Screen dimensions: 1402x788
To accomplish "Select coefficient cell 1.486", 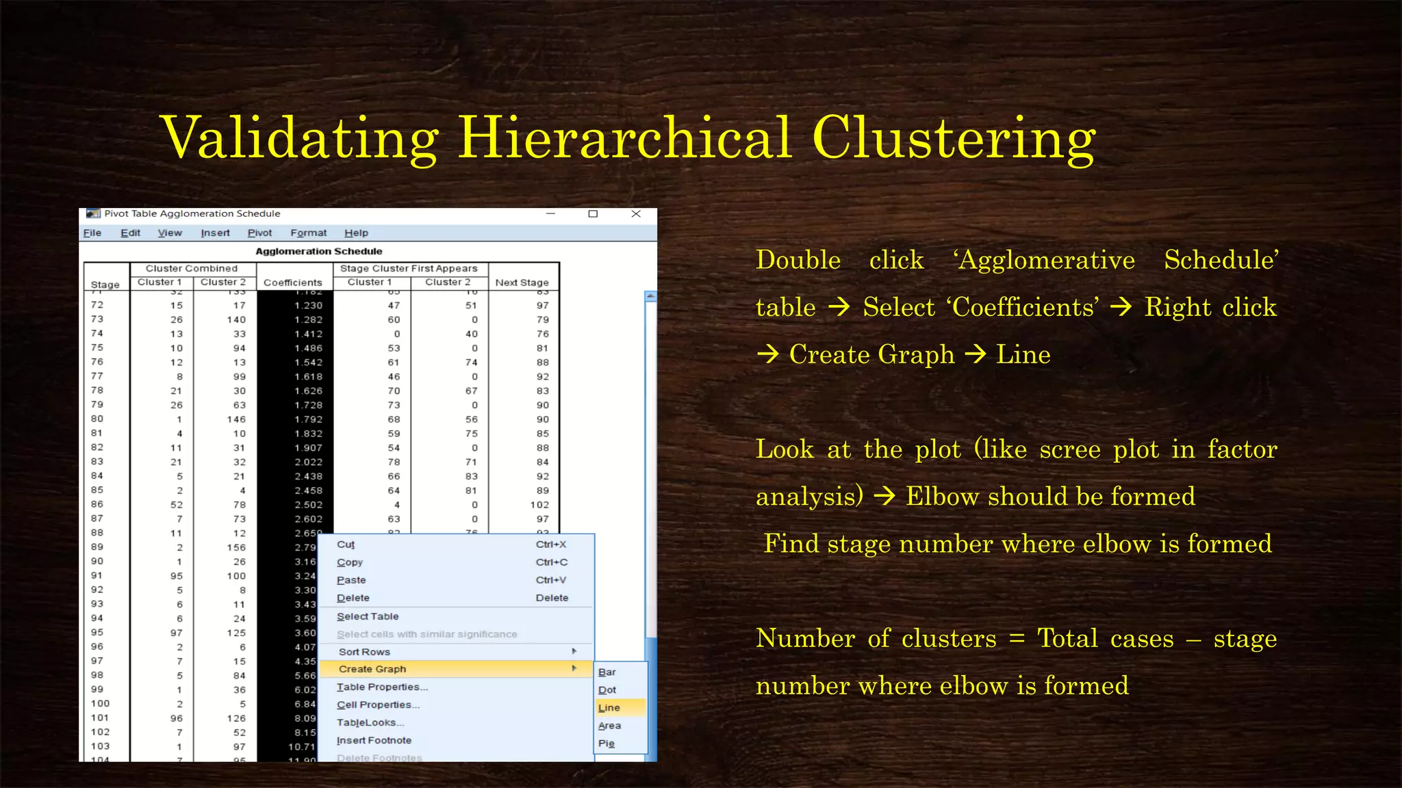I will pos(309,348).
